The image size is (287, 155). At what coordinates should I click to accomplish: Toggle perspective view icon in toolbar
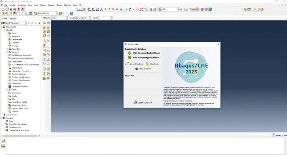click(x=155, y=9)
